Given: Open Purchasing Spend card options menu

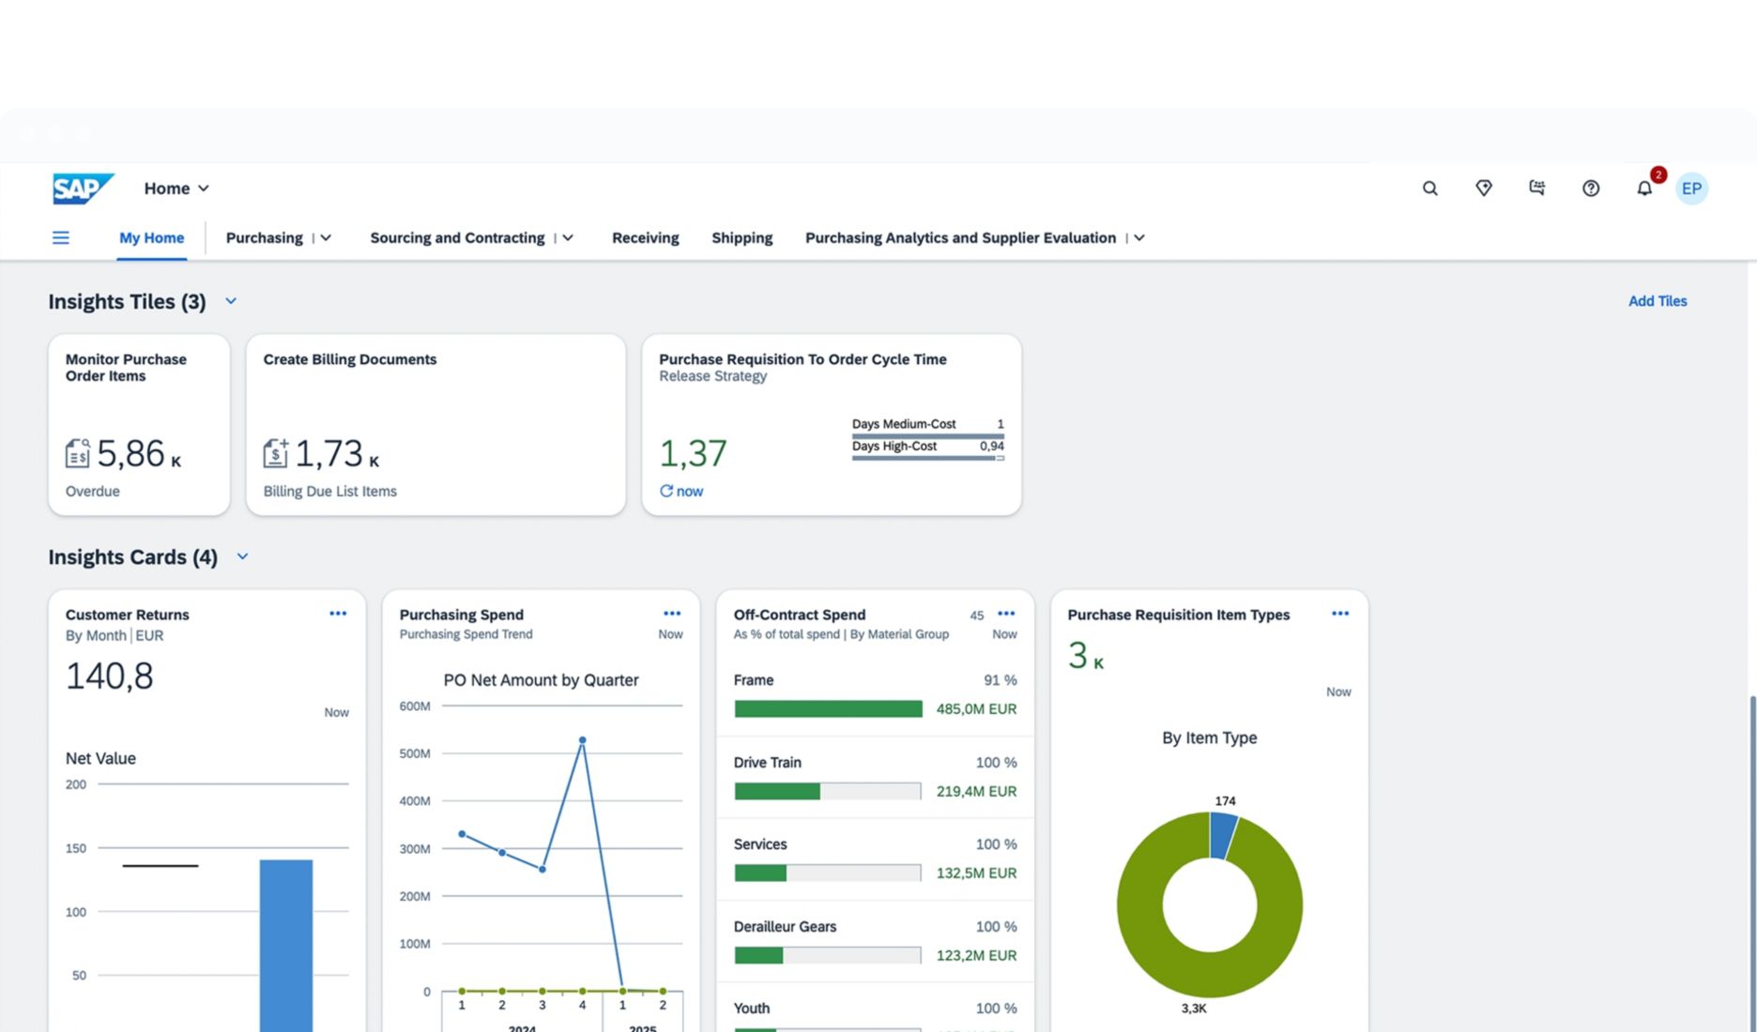Looking at the screenshot, I should (672, 614).
